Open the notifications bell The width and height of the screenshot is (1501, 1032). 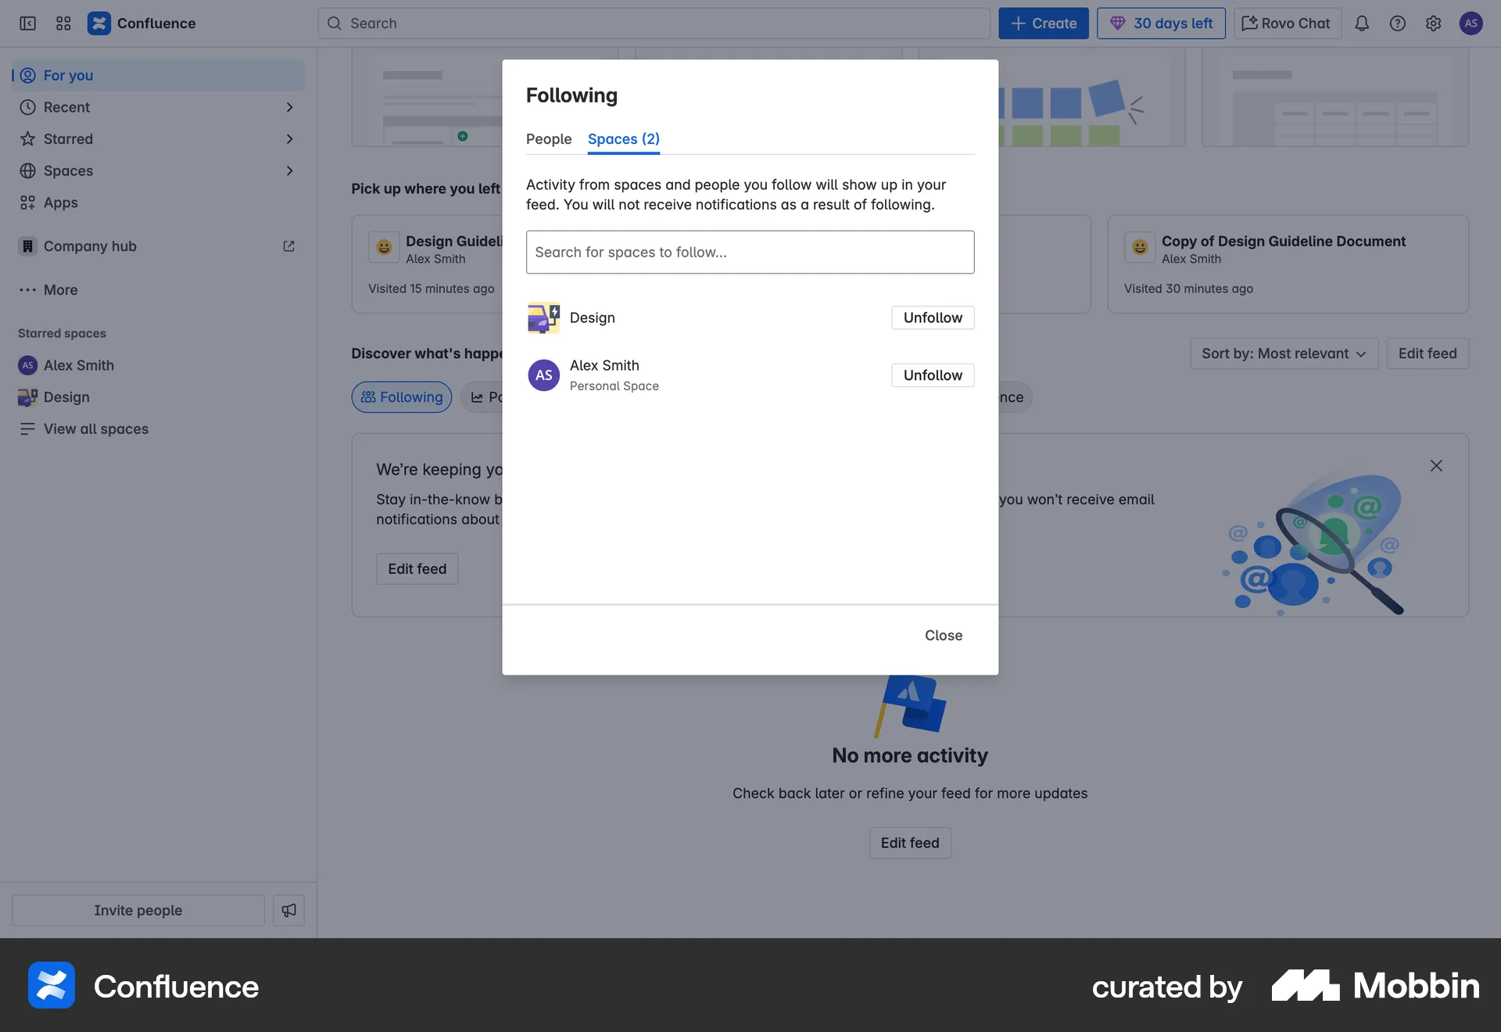(x=1362, y=23)
